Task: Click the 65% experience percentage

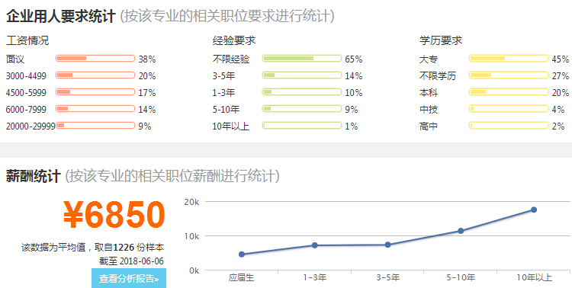Action: click(x=354, y=59)
